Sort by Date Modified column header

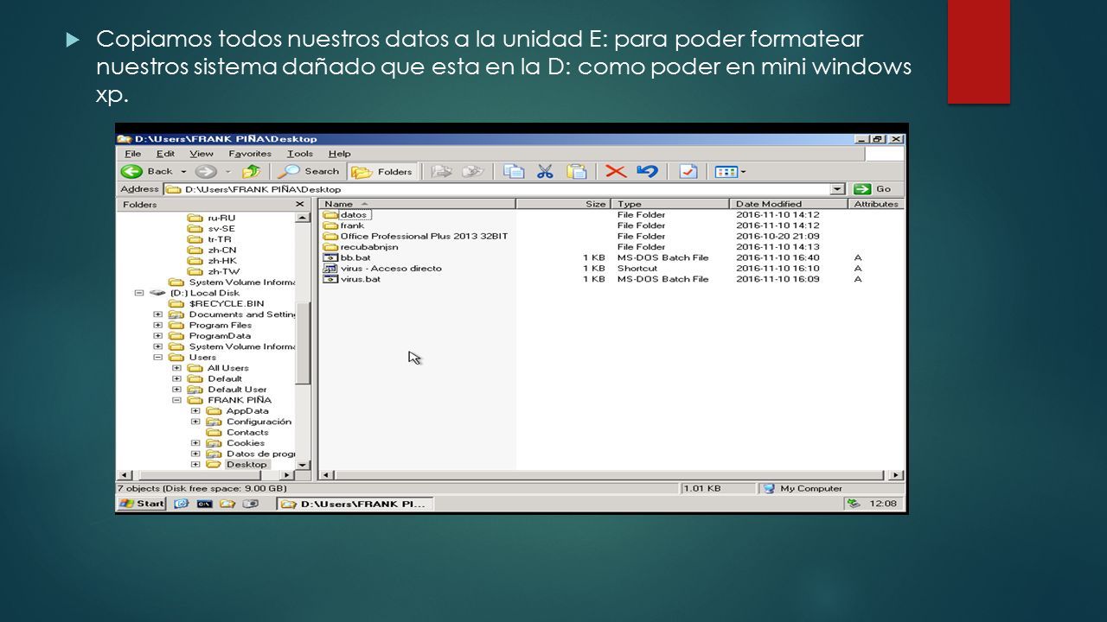pyautogui.click(x=790, y=204)
